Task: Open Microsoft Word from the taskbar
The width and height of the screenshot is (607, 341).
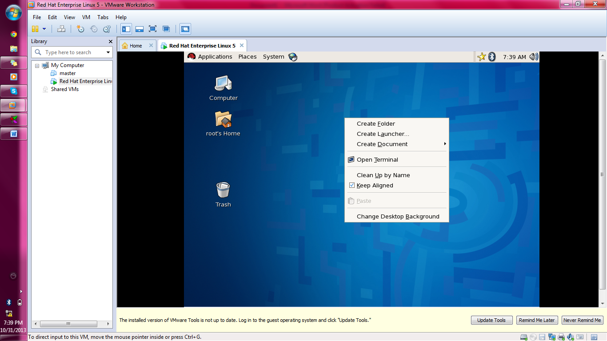Action: (14, 134)
